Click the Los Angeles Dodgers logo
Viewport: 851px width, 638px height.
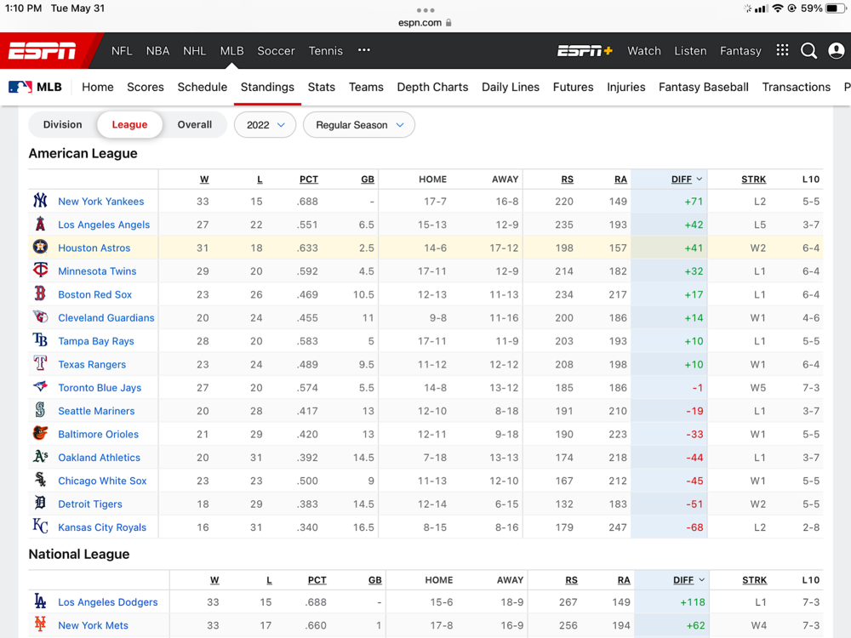[40, 602]
